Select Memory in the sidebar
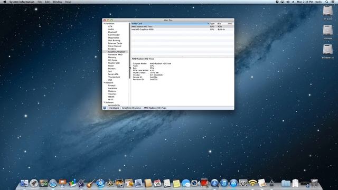Viewport: 338px width, 190px height. click(112, 58)
